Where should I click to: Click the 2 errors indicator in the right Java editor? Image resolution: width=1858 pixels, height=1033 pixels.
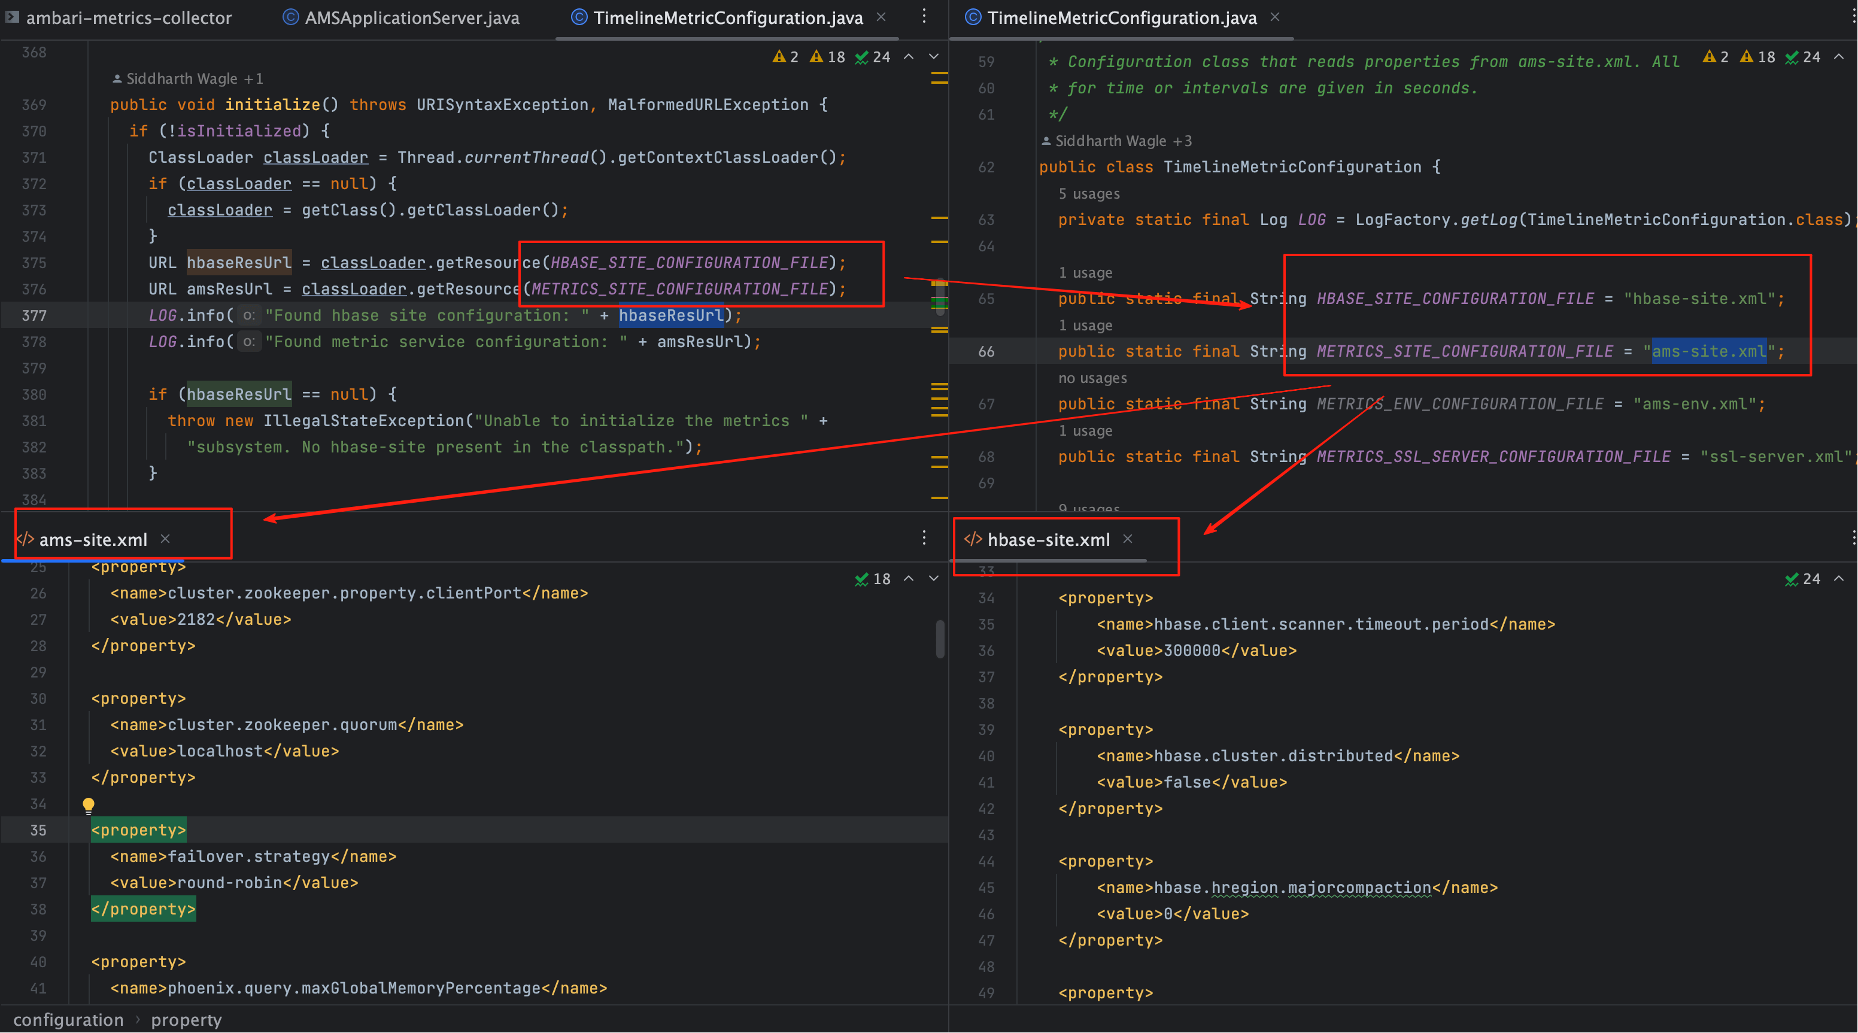click(x=1716, y=57)
